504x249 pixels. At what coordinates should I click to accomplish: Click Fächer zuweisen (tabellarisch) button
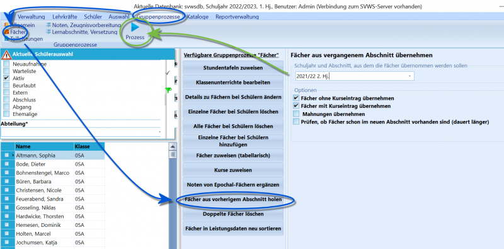click(x=233, y=155)
